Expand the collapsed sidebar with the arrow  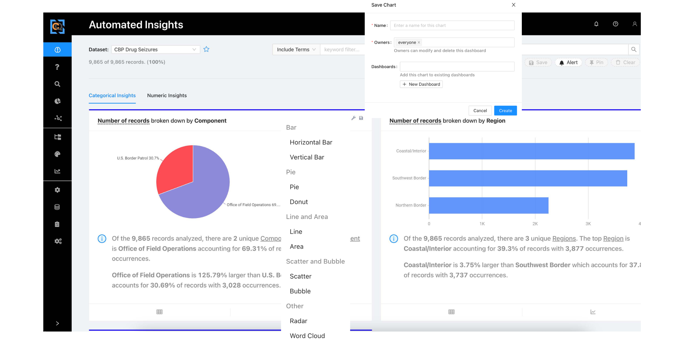pyautogui.click(x=57, y=323)
